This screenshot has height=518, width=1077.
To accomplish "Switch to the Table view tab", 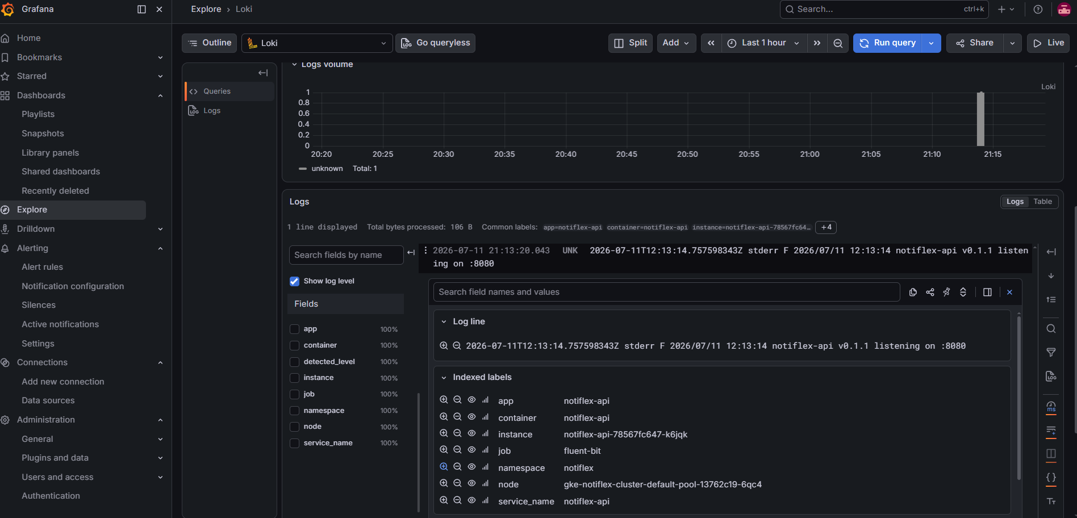I will [x=1043, y=202].
